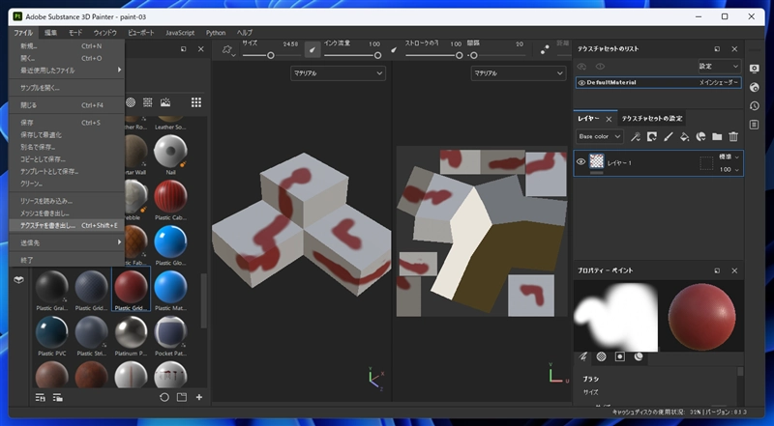
Task: Open the Base color channel dropdown
Action: pyautogui.click(x=600, y=137)
